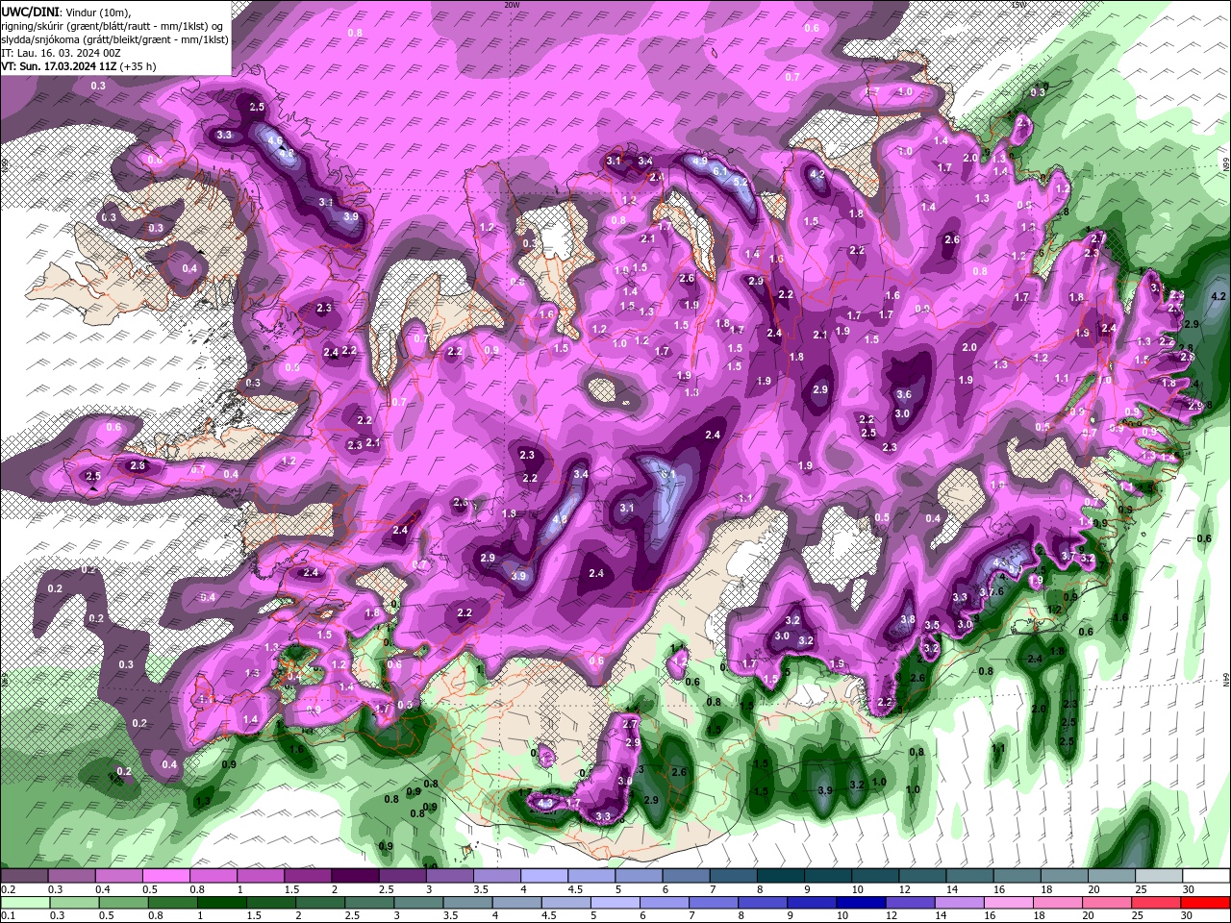The width and height of the screenshot is (1231, 923).
Task: Pick the darkest purple swatch labeled 2 in the snow scale
Action: (355, 876)
